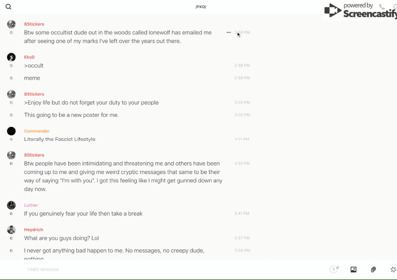The image size is (397, 280).
Task: Open the three-dot menu on the lonewolf message
Action: tap(229, 32)
